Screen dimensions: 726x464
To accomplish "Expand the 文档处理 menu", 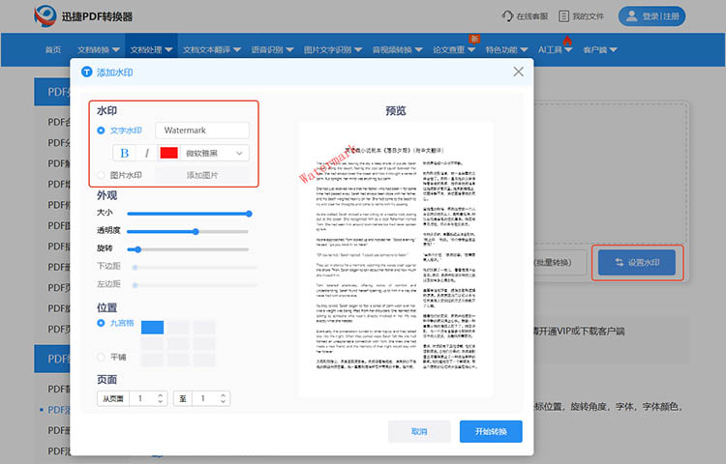I will pos(151,49).
